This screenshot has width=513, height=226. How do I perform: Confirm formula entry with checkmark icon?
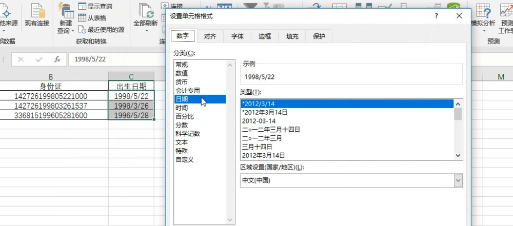(x=40, y=59)
